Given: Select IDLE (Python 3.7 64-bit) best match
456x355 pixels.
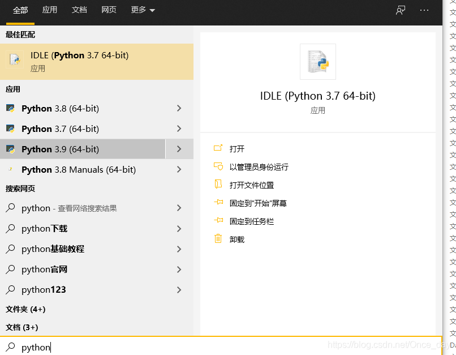Looking at the screenshot, I should pyautogui.click(x=97, y=62).
